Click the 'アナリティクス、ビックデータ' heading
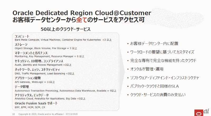 click(32, 95)
